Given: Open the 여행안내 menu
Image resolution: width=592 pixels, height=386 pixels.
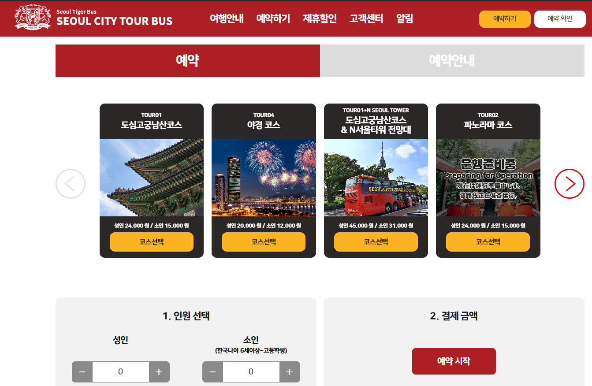Looking at the screenshot, I should tap(227, 19).
